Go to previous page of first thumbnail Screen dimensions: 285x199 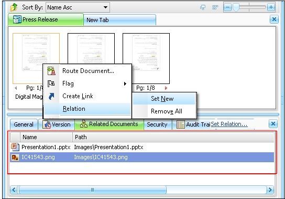[16, 88]
